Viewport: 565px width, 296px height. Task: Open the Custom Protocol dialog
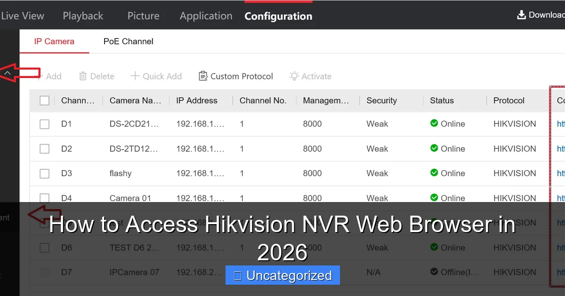pyautogui.click(x=235, y=76)
